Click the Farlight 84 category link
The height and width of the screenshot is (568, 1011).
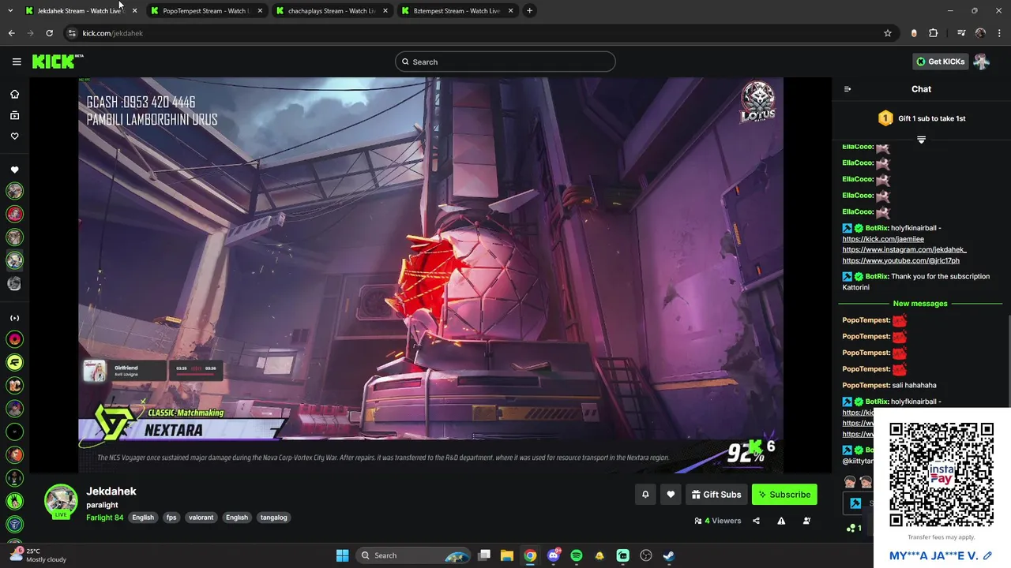point(105,518)
